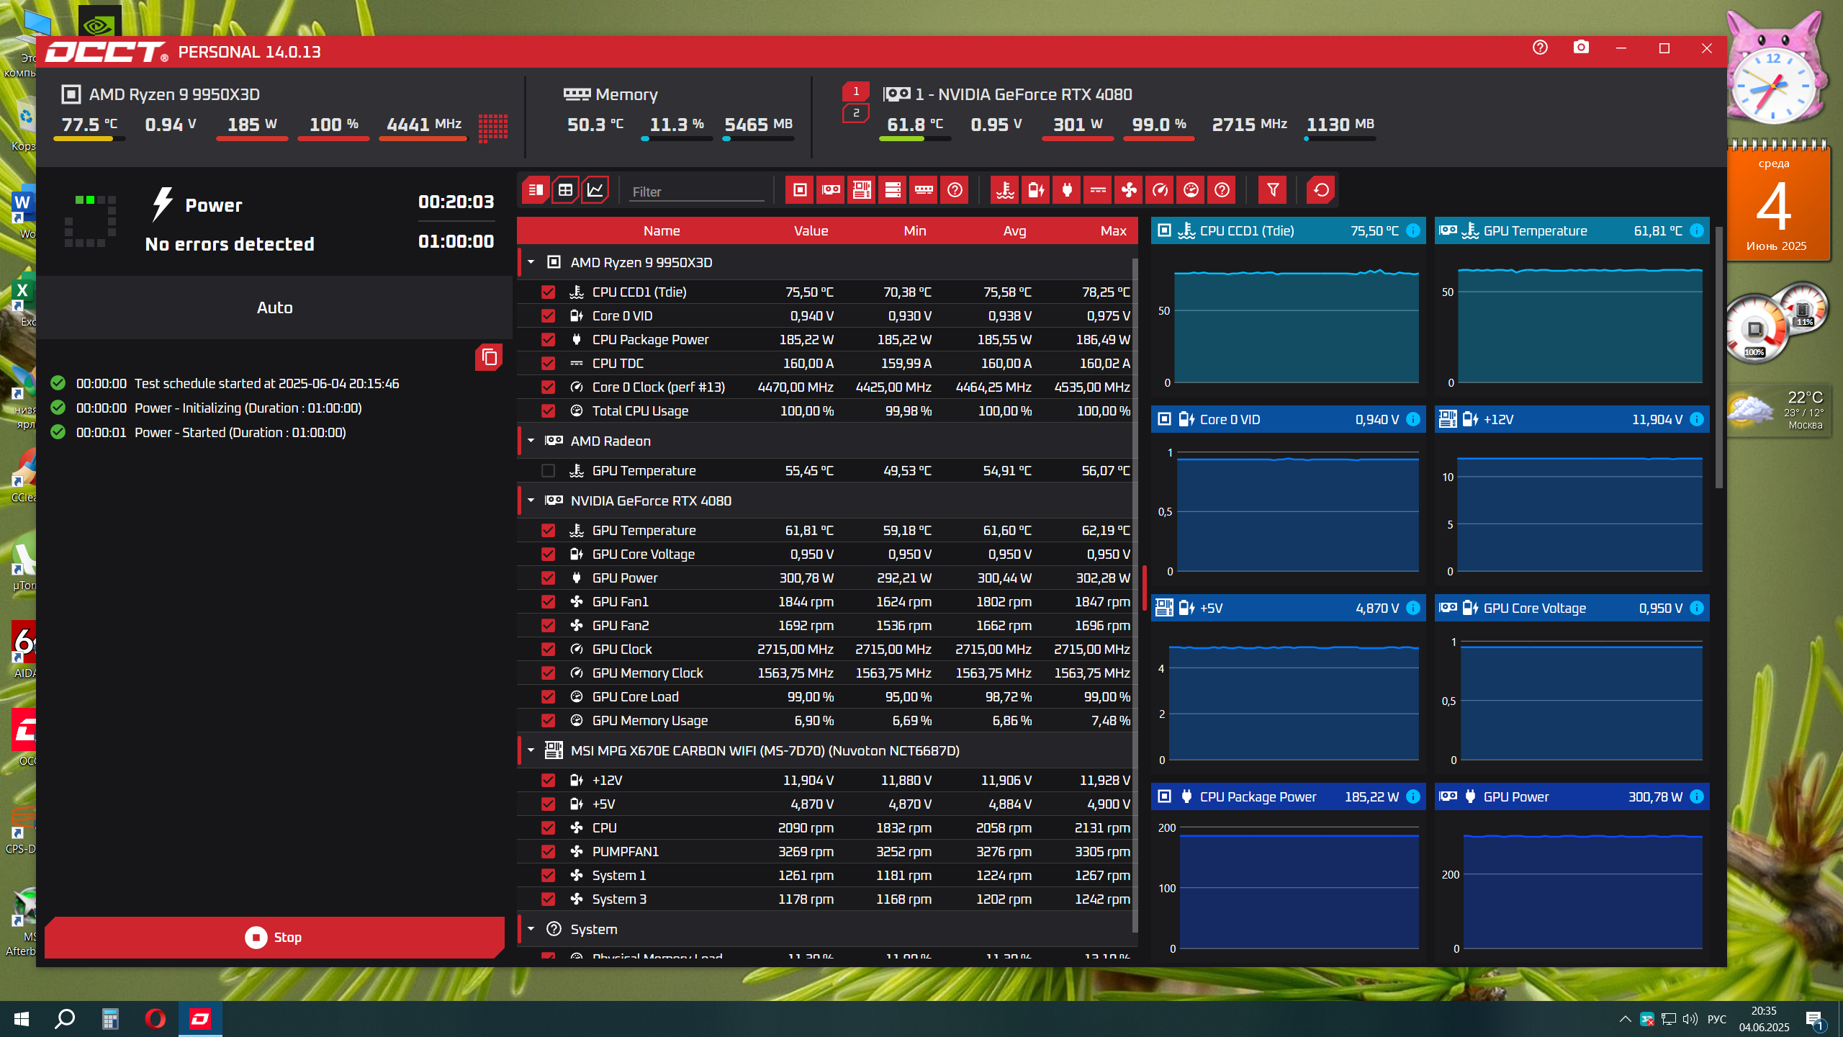1843x1037 pixels.
Task: Click the funnel filter icon
Action: 1273,190
